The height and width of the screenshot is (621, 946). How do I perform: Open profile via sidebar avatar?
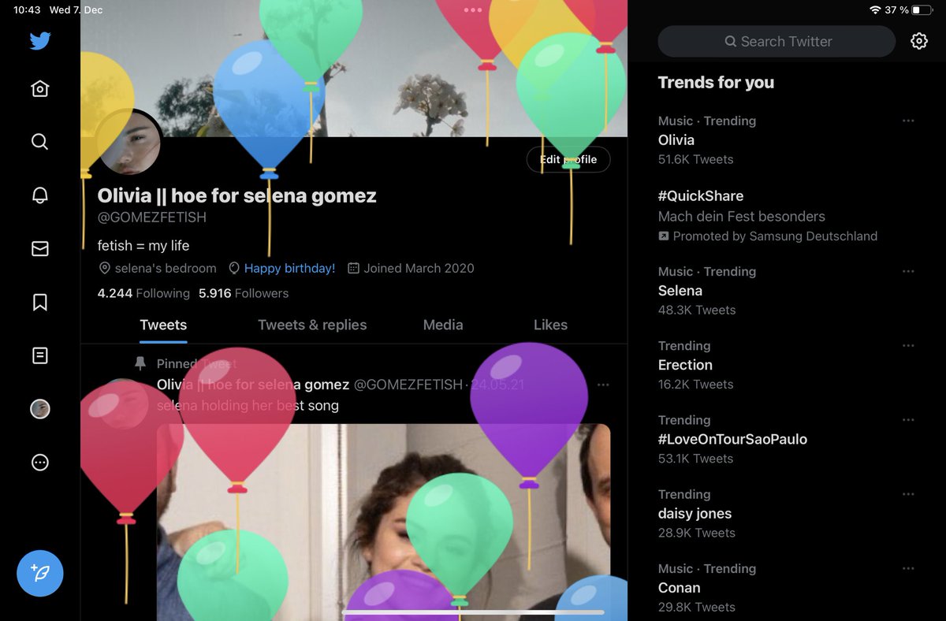[x=40, y=409]
